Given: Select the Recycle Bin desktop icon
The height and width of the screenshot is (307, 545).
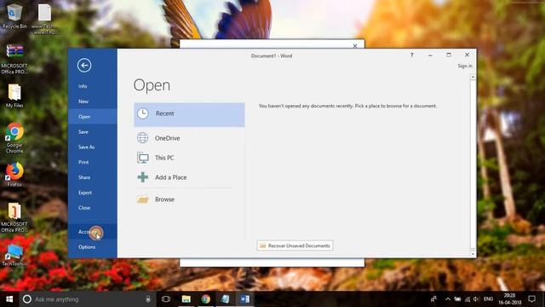Looking at the screenshot, I should 14,16.
